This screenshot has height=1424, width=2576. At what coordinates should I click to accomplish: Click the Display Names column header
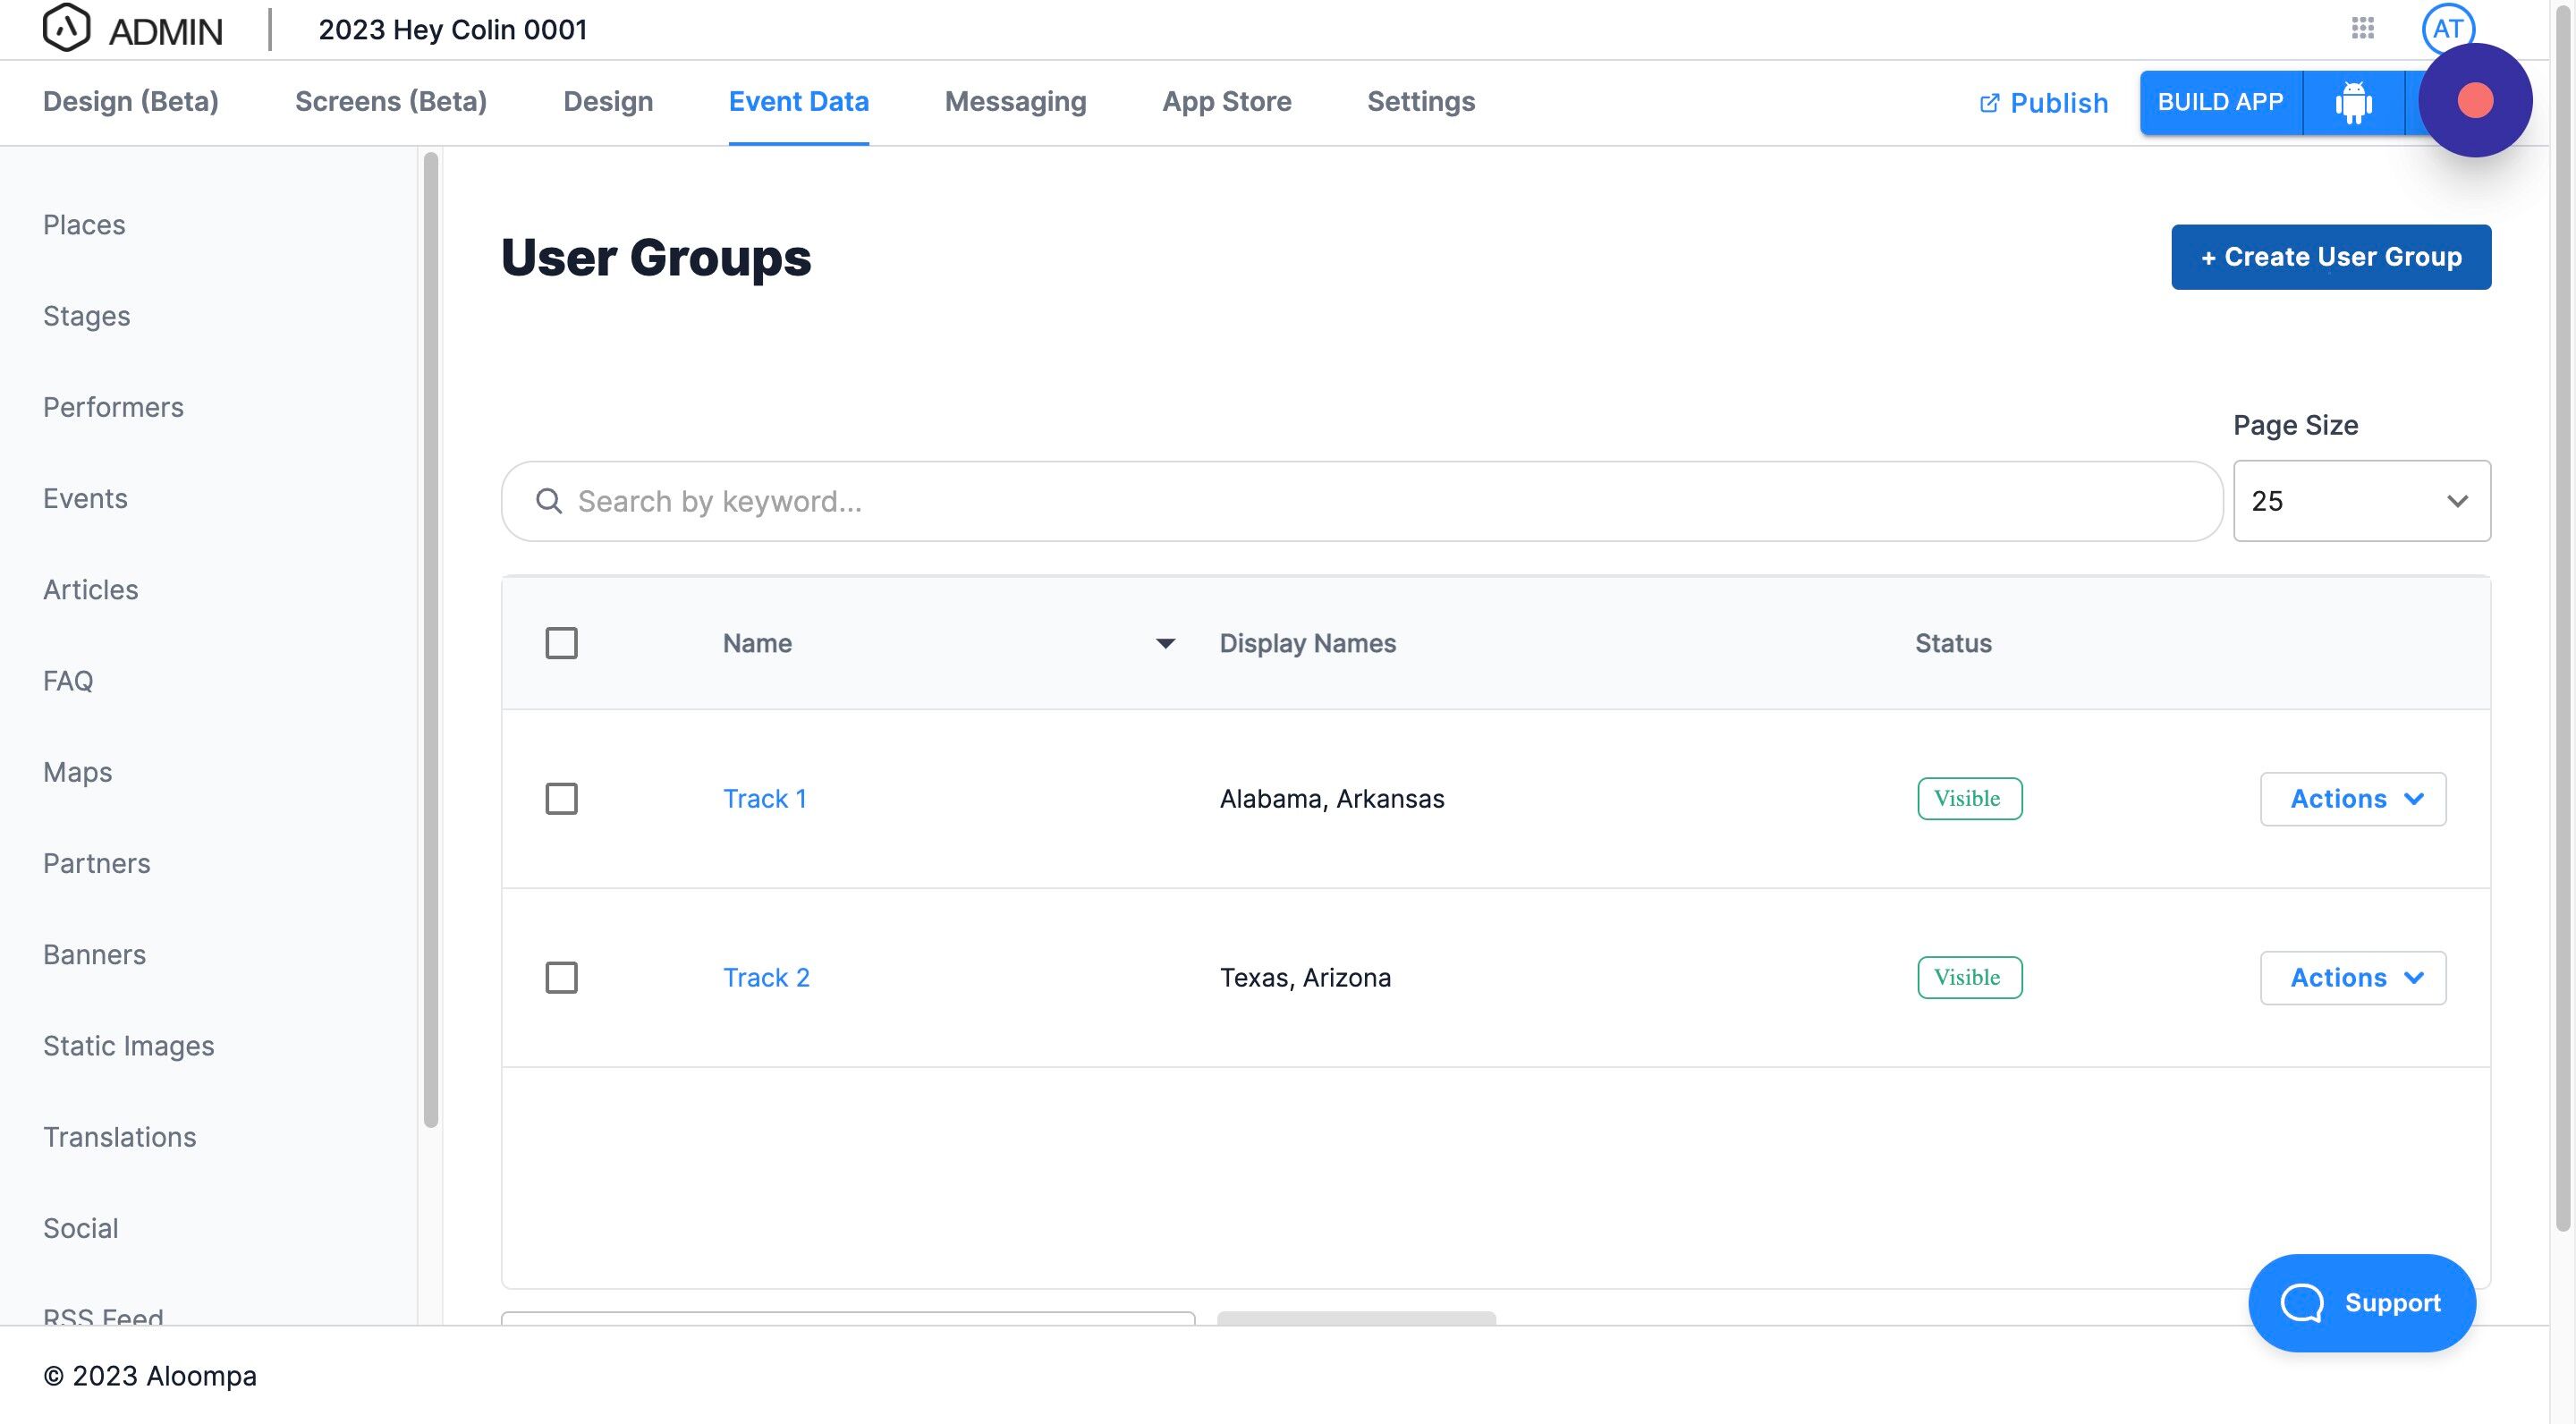[1307, 643]
